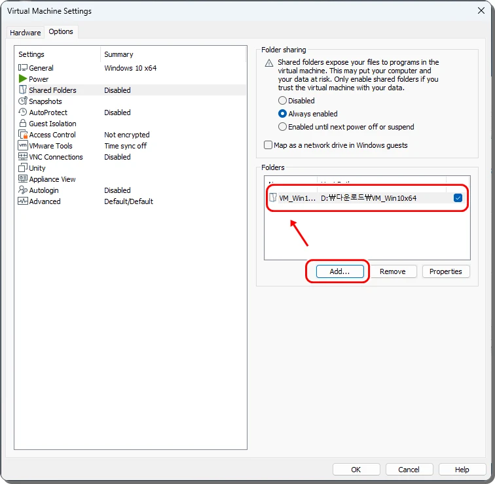Click the Time sync off summary value
The image size is (495, 484).
125,146
